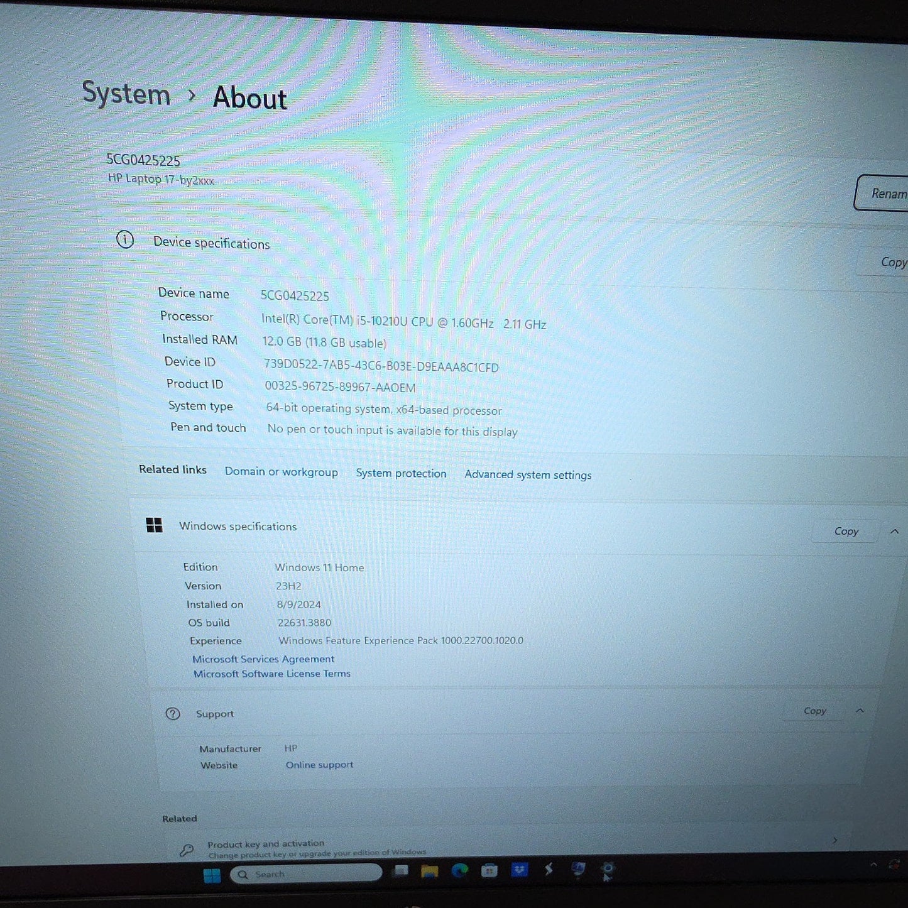The image size is (908, 908).
Task: Click the Windows Feature Experience Pack value
Action: click(x=401, y=640)
